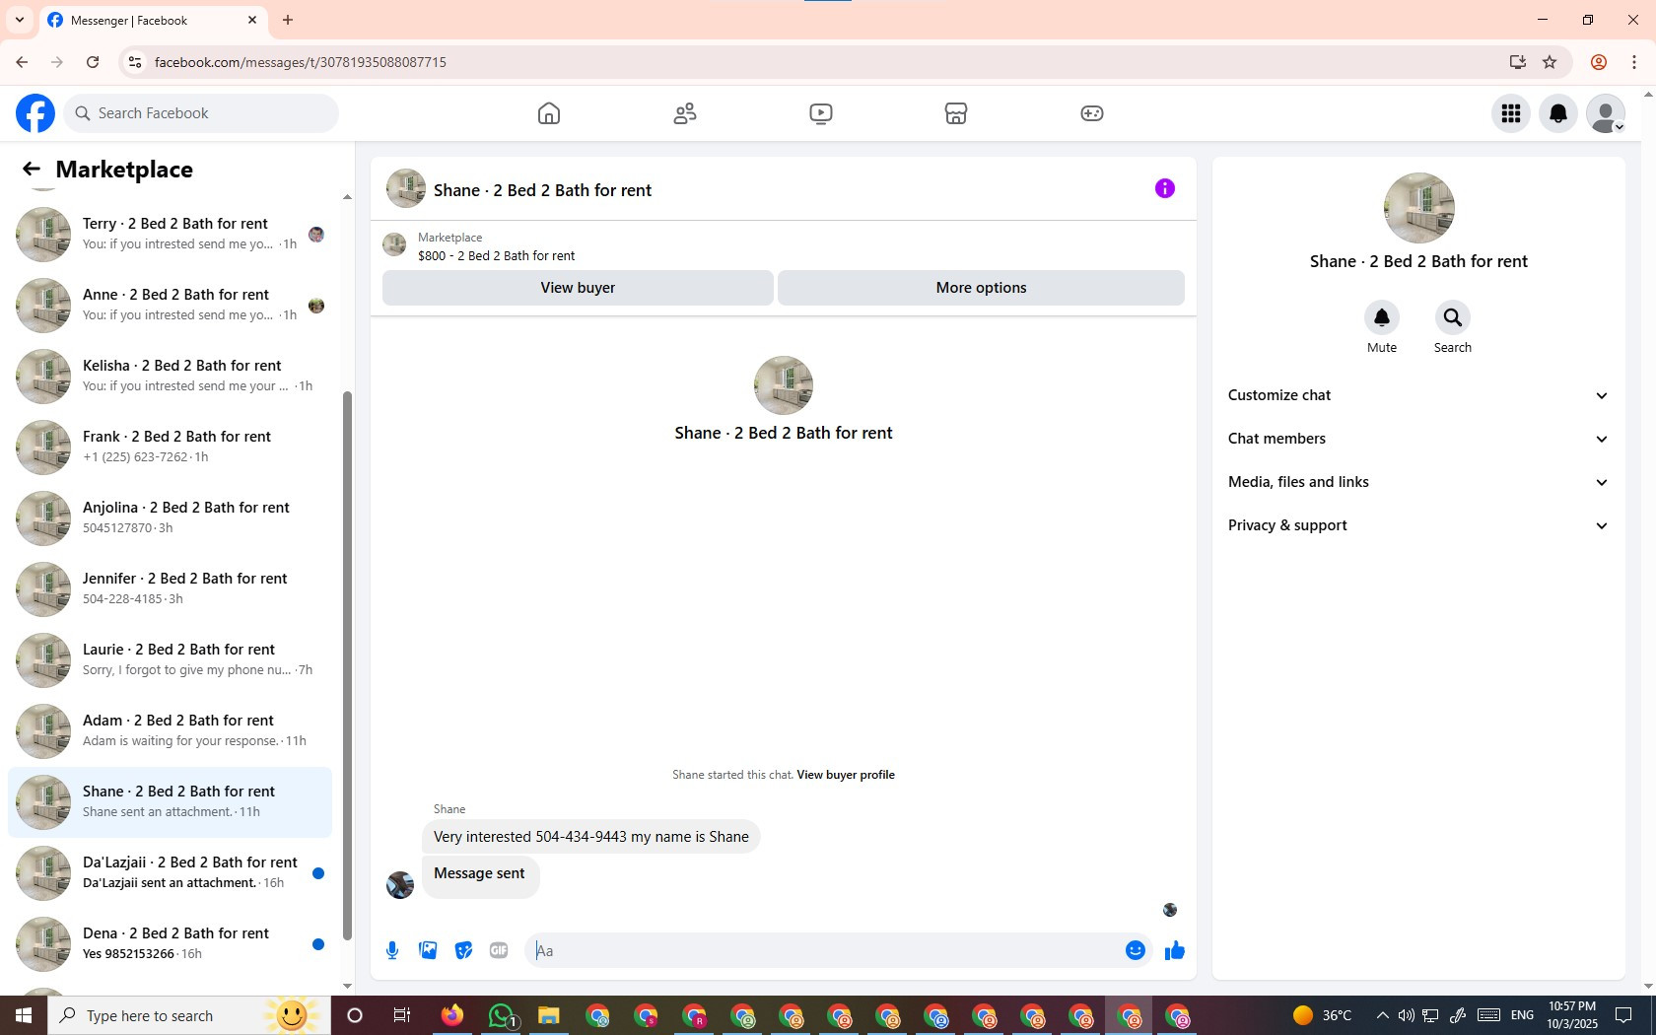Image resolution: width=1656 pixels, height=1035 pixels.
Task: Focus the Aa message input field
Action: point(824,950)
